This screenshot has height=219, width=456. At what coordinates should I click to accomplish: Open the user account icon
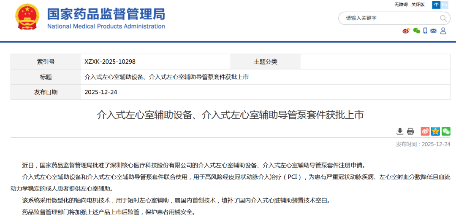pyautogui.click(x=443, y=31)
